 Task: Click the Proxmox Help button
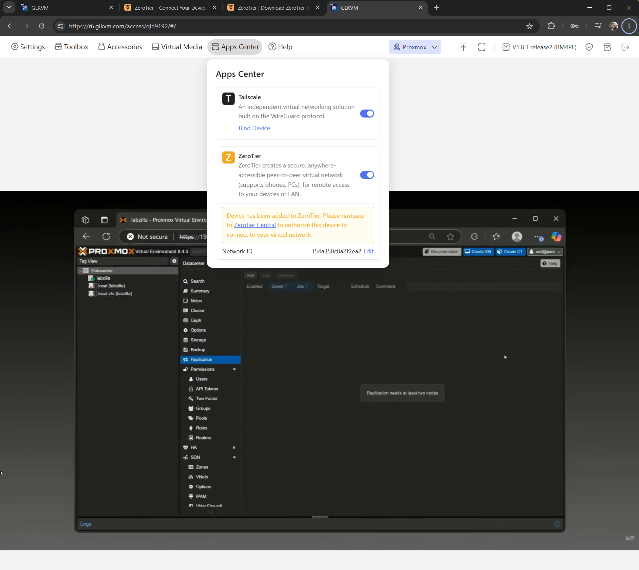(x=550, y=263)
